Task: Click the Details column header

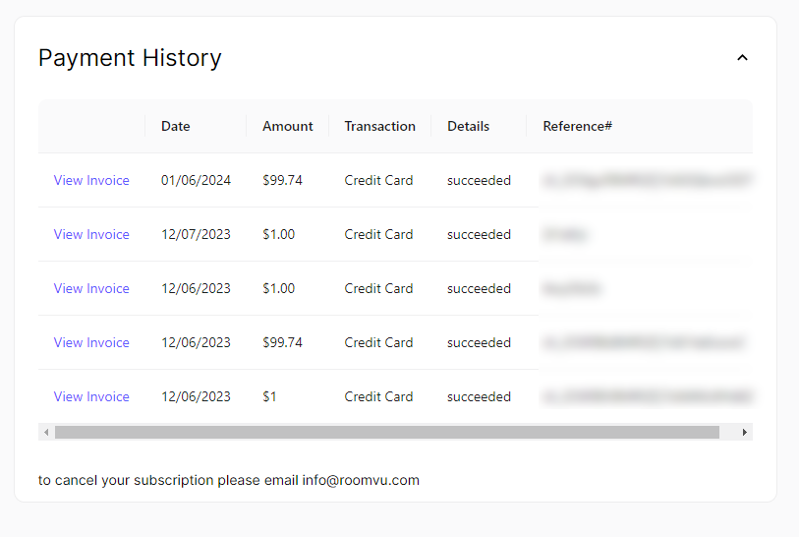Action: pos(468,126)
